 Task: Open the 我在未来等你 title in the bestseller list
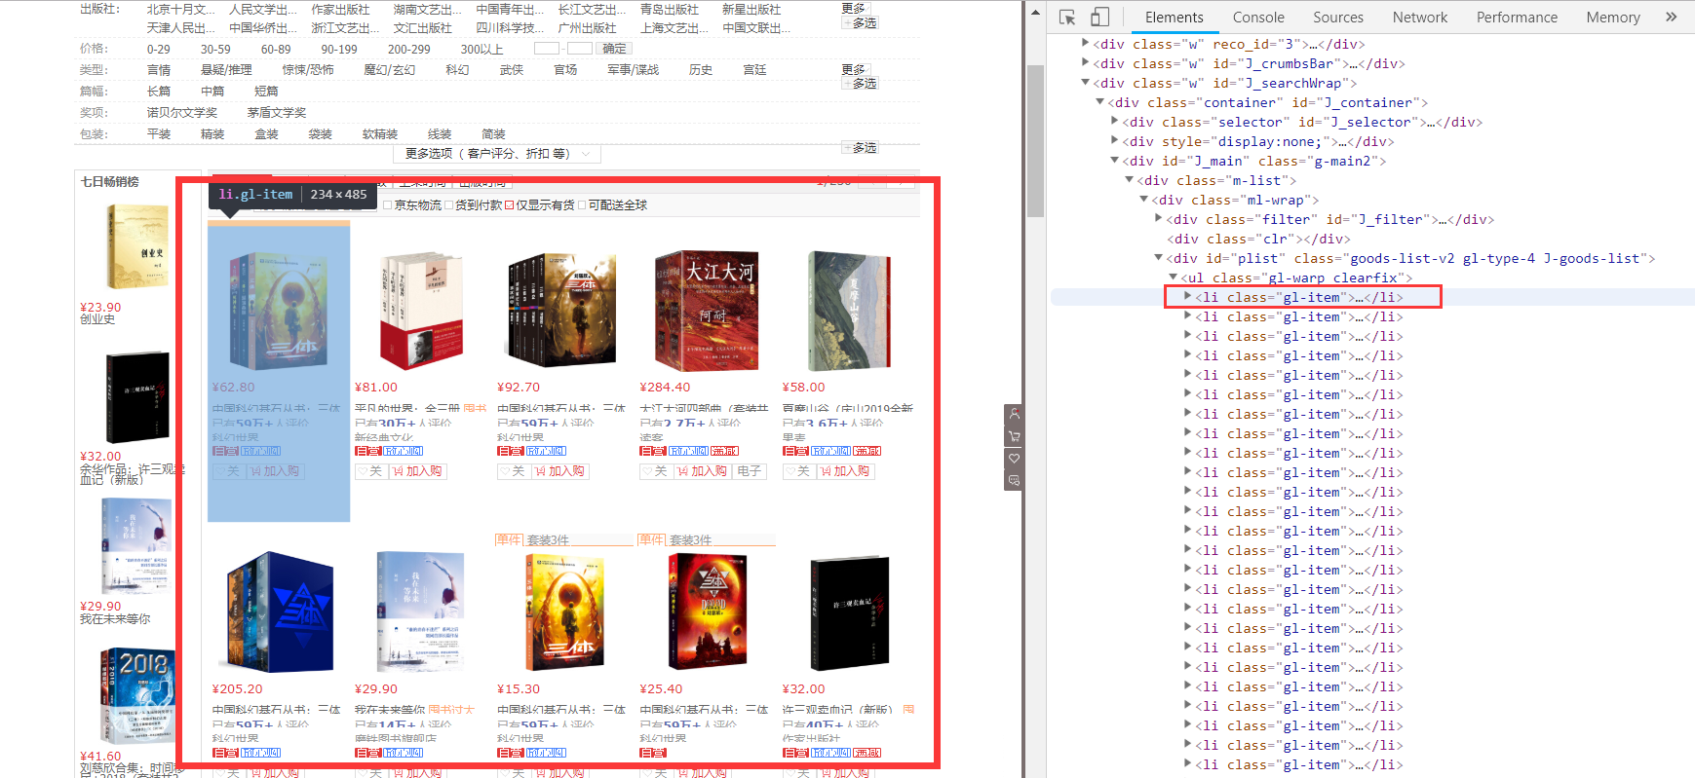(x=115, y=619)
